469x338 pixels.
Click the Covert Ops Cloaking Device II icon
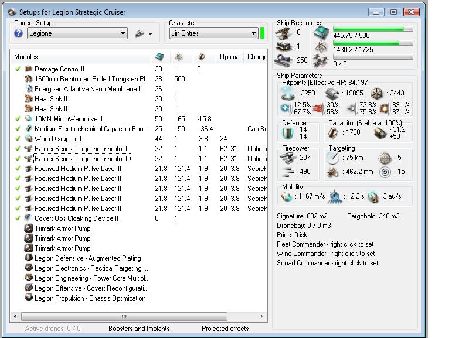point(28,218)
